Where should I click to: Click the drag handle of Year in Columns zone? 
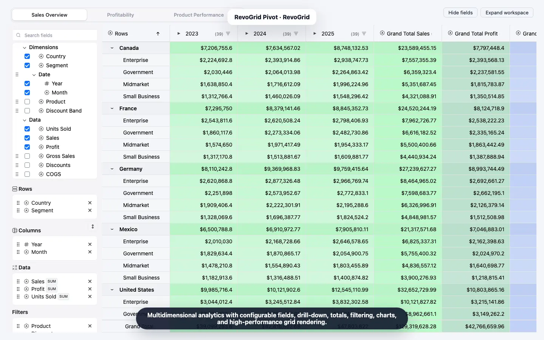[18, 244]
